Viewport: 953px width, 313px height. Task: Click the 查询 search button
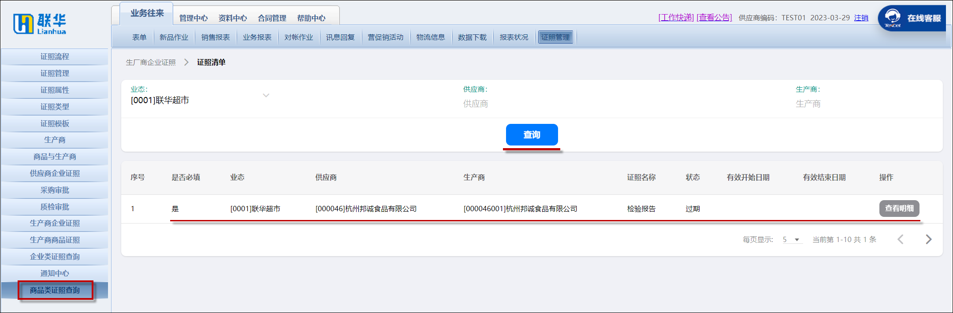click(532, 134)
